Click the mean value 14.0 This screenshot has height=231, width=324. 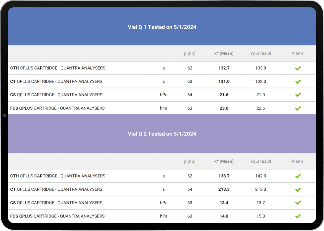coord(224,216)
